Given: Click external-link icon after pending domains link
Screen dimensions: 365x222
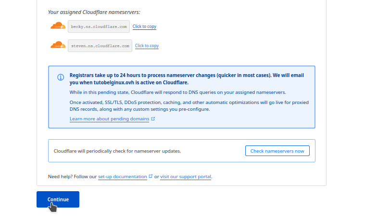Looking at the screenshot, I should (153, 118).
